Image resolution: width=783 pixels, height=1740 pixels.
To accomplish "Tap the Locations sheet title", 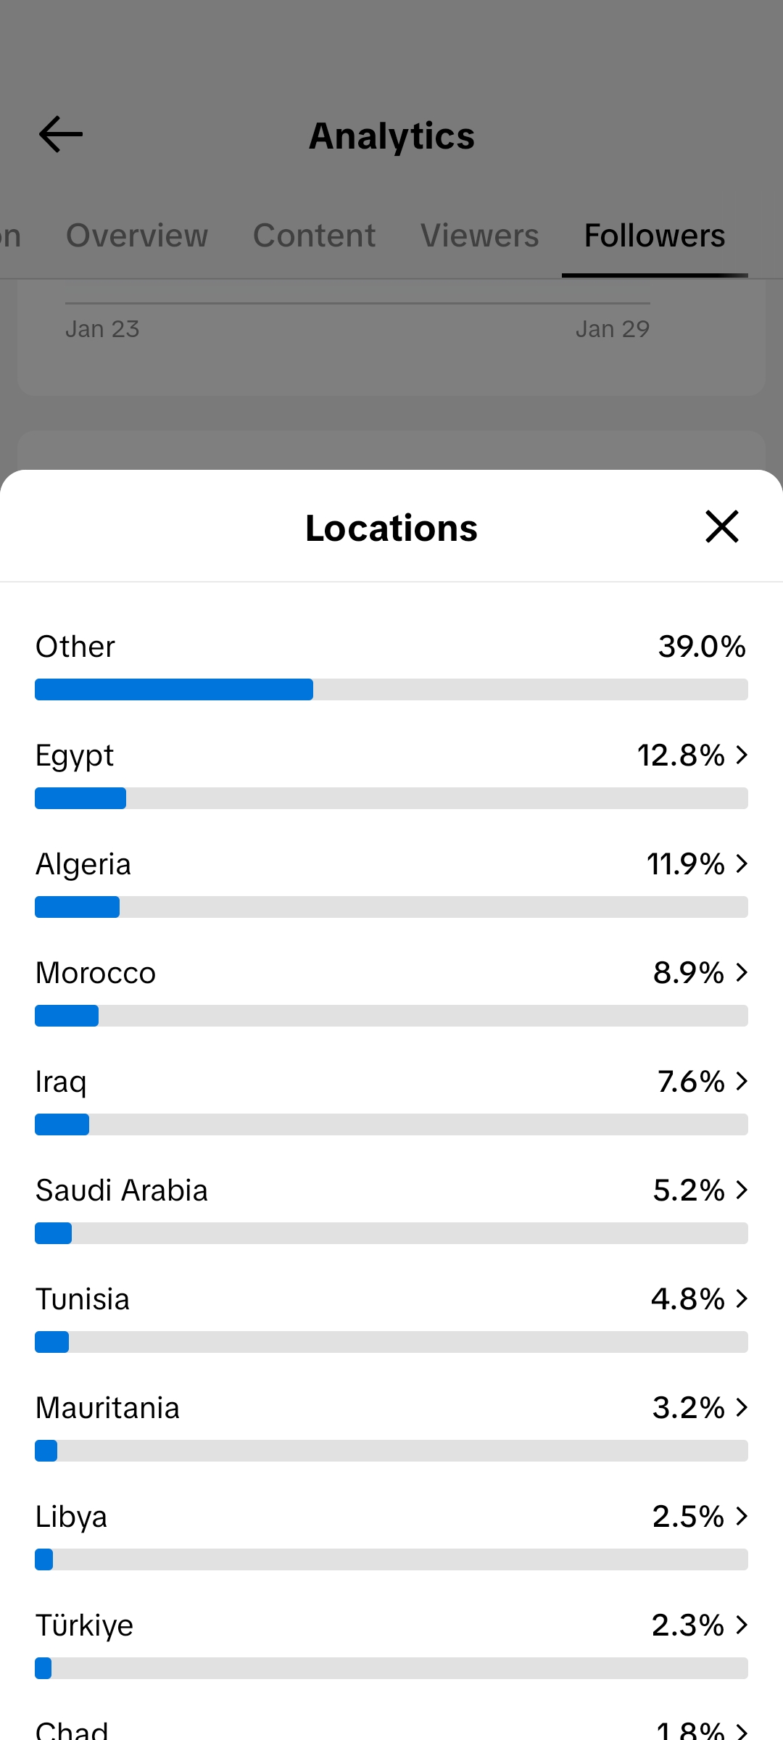I will pyautogui.click(x=391, y=528).
